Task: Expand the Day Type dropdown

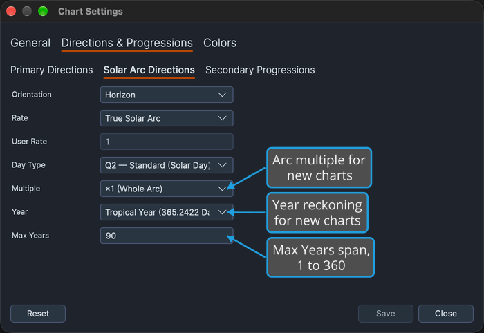Action: click(x=167, y=165)
